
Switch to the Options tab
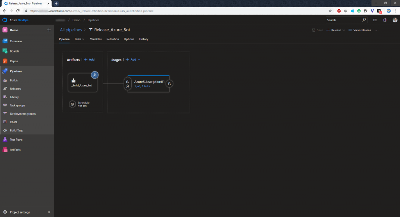point(129,39)
